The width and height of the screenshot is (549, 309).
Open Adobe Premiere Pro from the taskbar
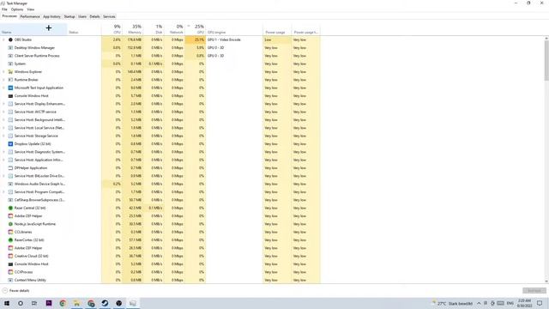pos(49,303)
